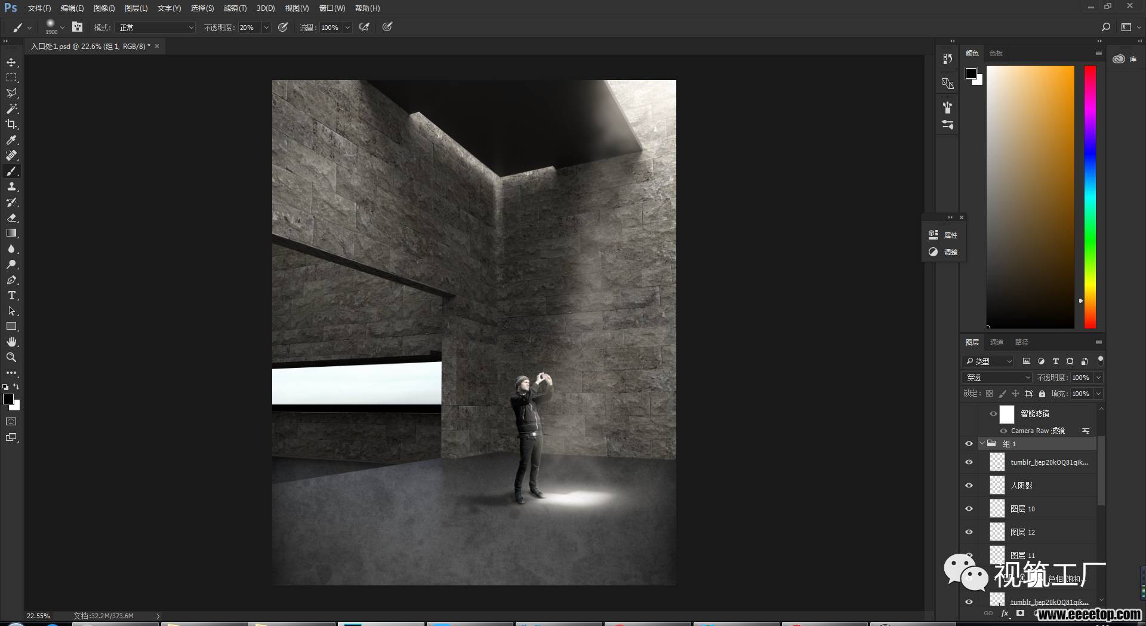
Task: Select the Rectangular Marquee tool
Action: 11,78
